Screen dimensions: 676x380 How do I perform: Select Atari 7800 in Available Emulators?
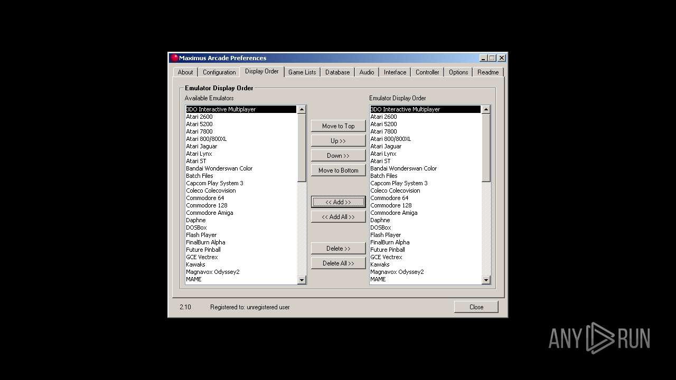tap(241, 131)
